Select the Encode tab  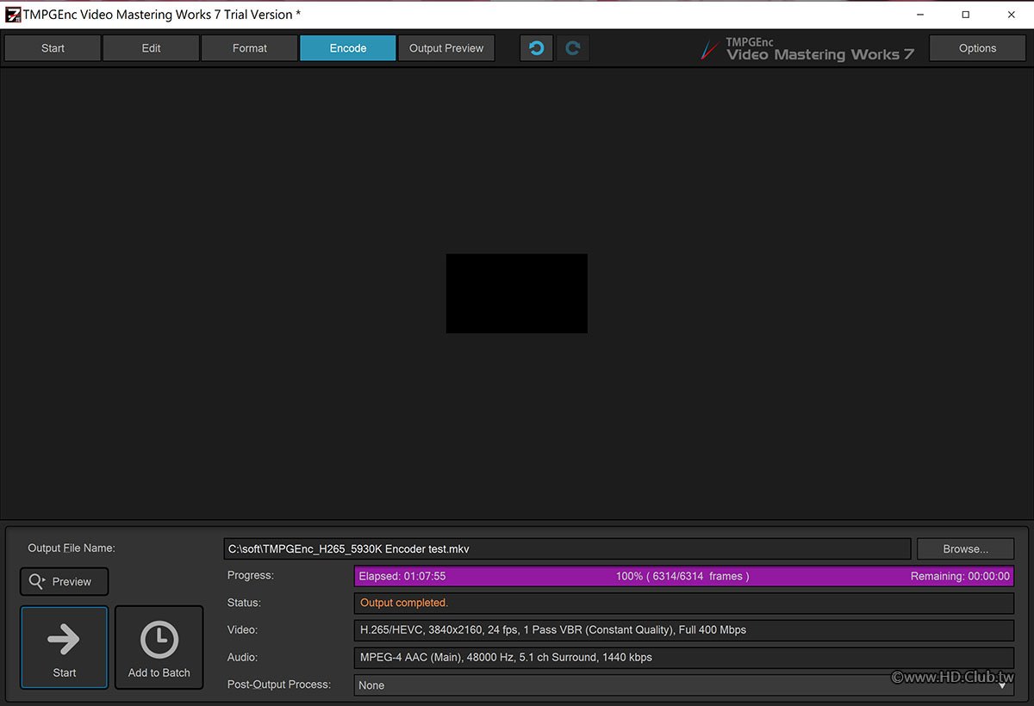click(348, 48)
